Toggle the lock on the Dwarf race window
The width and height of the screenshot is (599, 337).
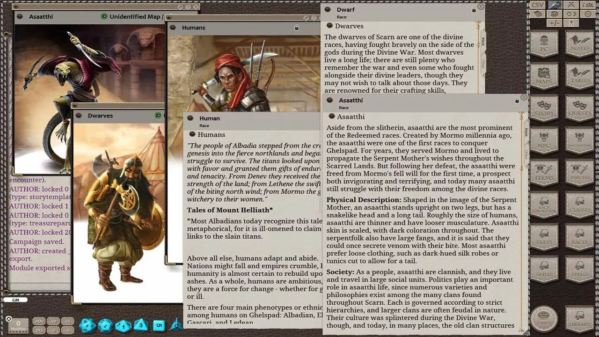point(474,10)
